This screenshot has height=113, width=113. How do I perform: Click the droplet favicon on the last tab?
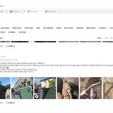point(46,12)
